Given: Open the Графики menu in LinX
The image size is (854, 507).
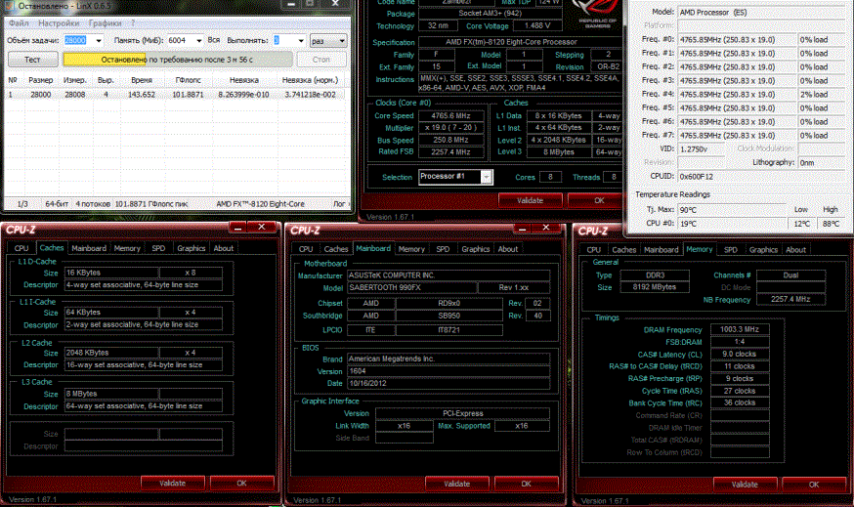Looking at the screenshot, I should [106, 23].
